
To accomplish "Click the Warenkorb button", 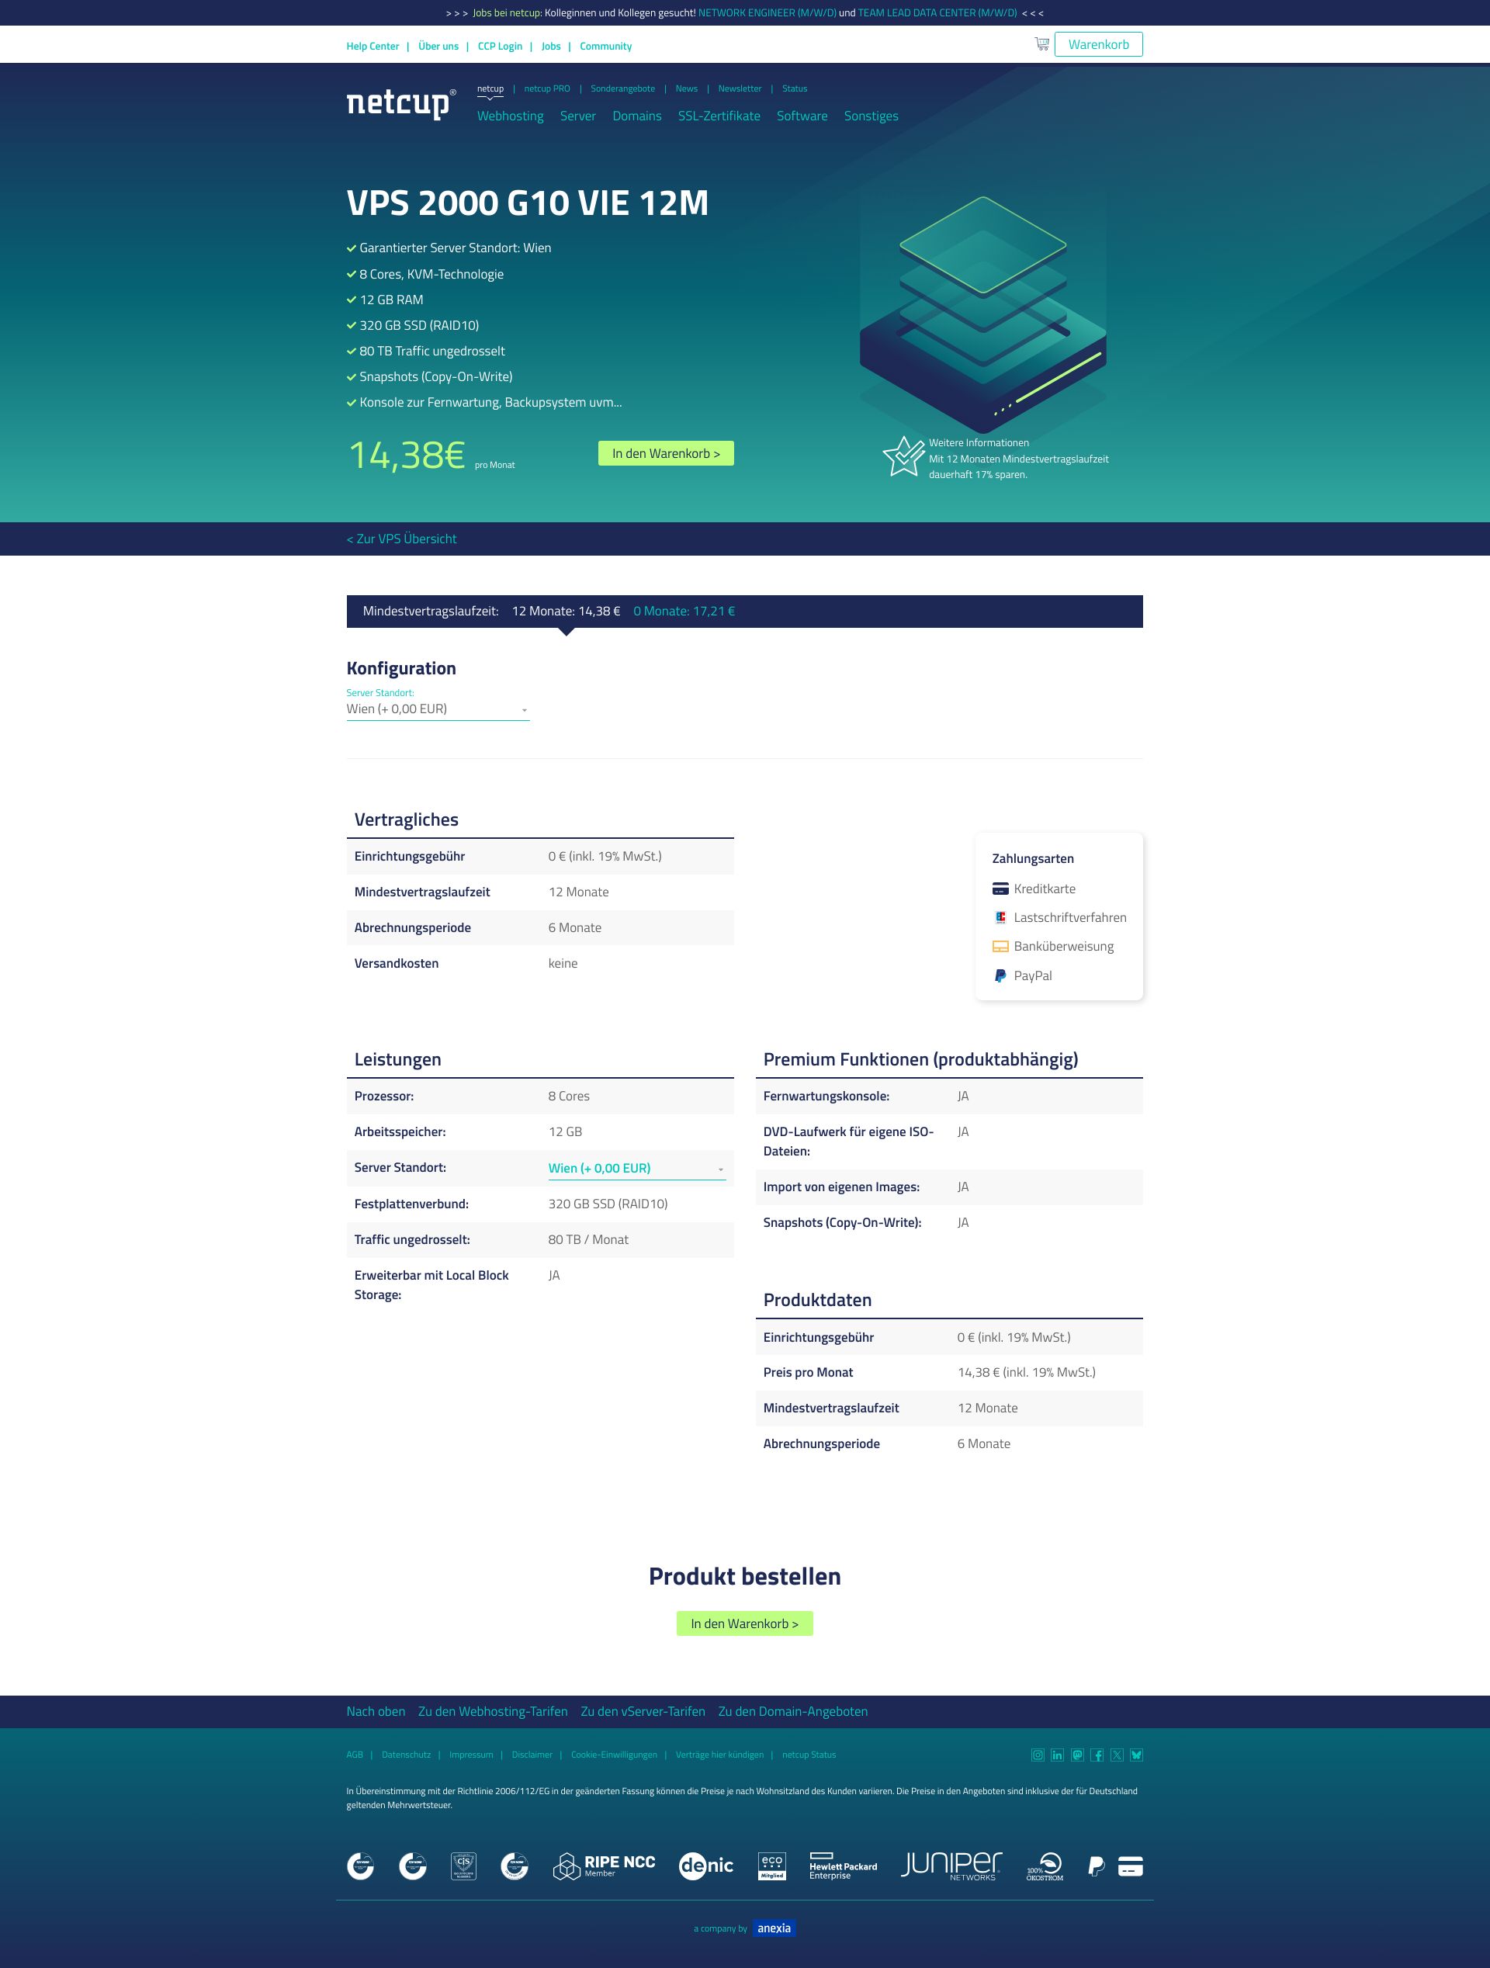I will click(x=1099, y=44).
